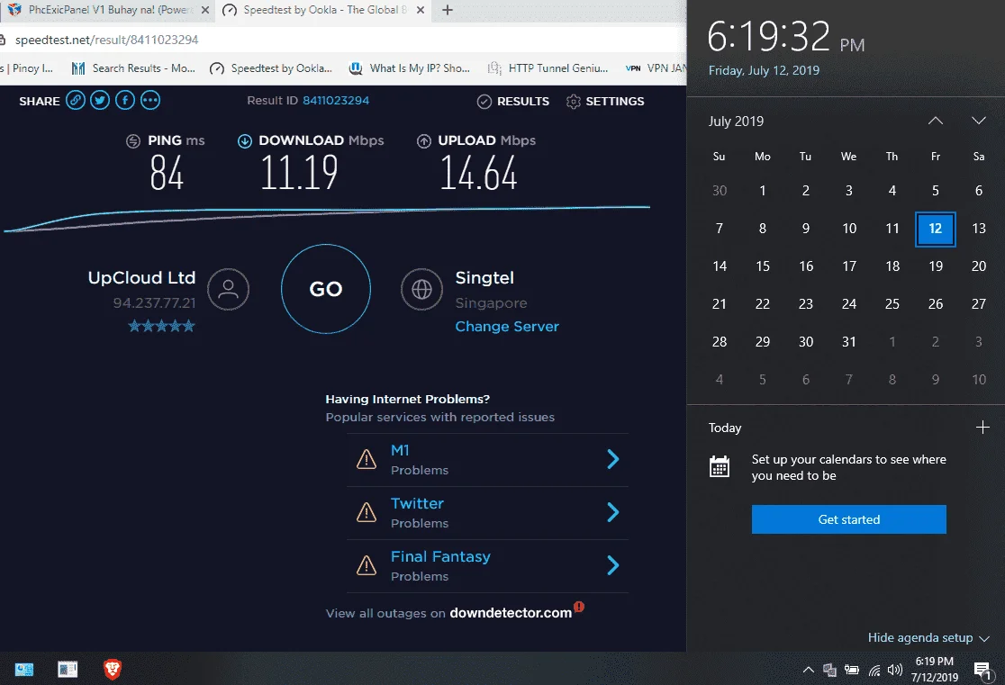Open Brave browser from the taskbar
The height and width of the screenshot is (685, 1005).
[x=113, y=670]
